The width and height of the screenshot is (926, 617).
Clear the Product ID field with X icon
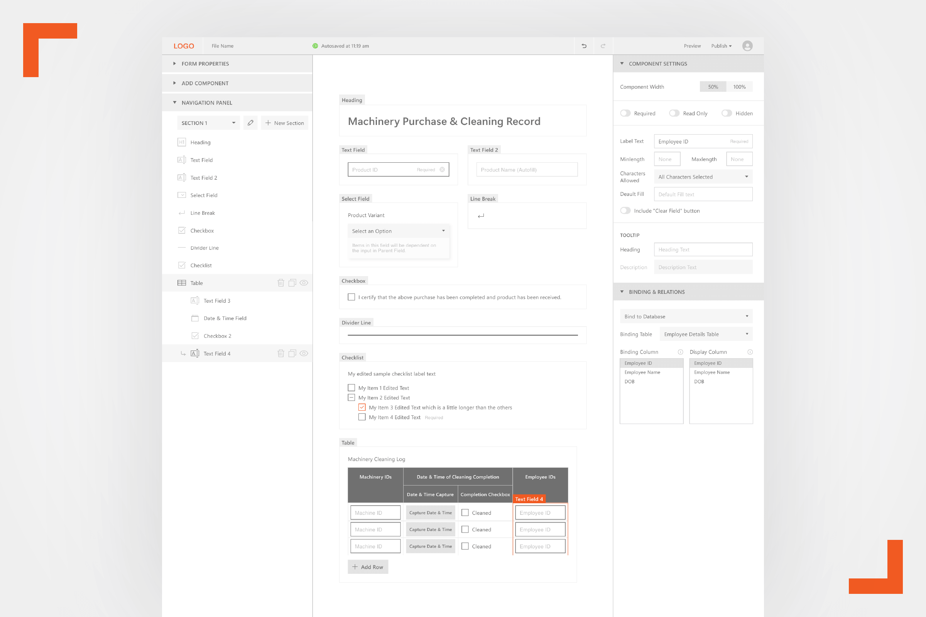pyautogui.click(x=442, y=170)
